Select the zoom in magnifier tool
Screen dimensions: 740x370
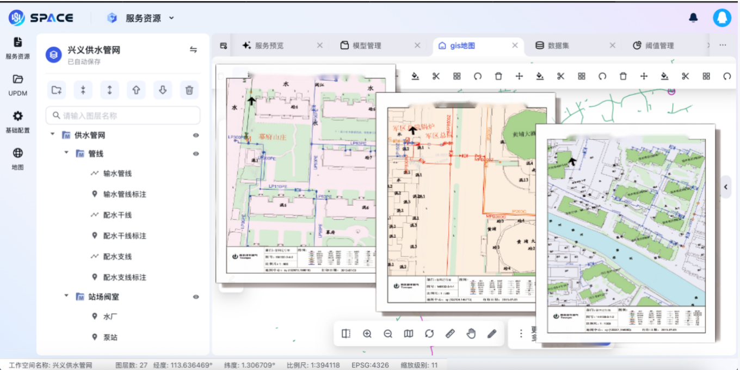[x=367, y=334]
